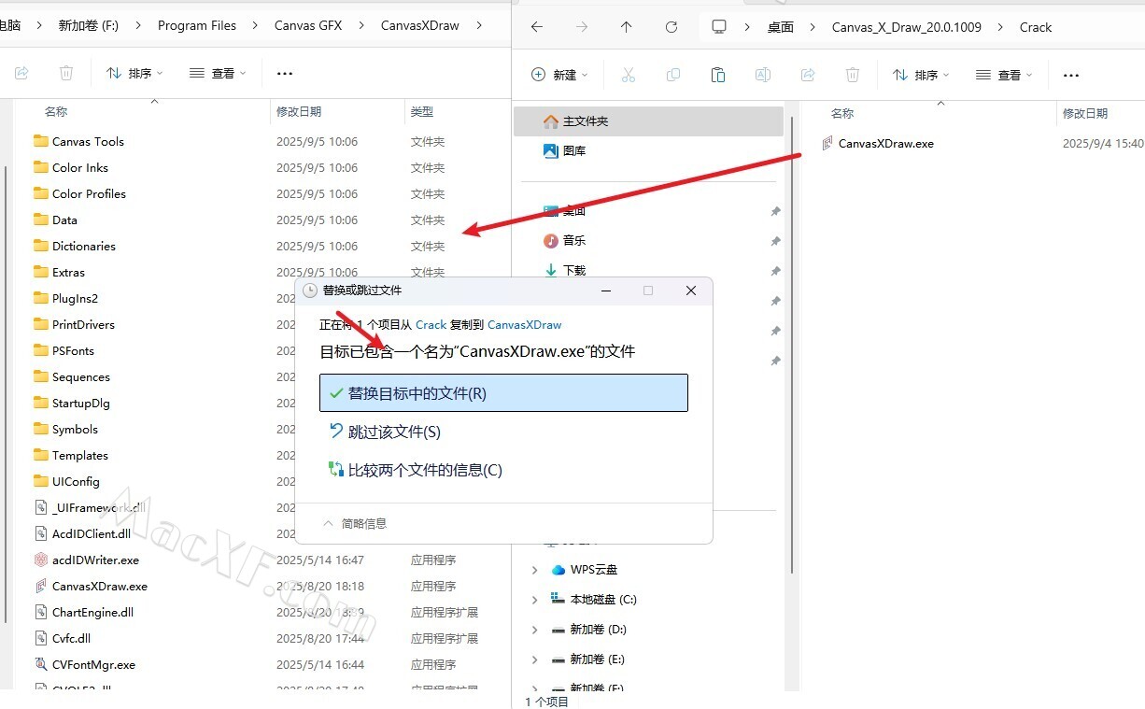1145x709 pixels.
Task: Click the monitor icon in address bar
Action: [718, 27]
